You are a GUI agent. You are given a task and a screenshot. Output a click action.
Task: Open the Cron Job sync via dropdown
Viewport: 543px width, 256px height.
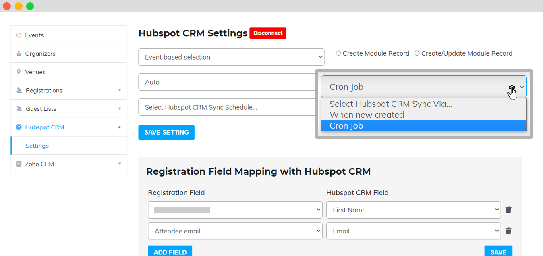click(424, 87)
